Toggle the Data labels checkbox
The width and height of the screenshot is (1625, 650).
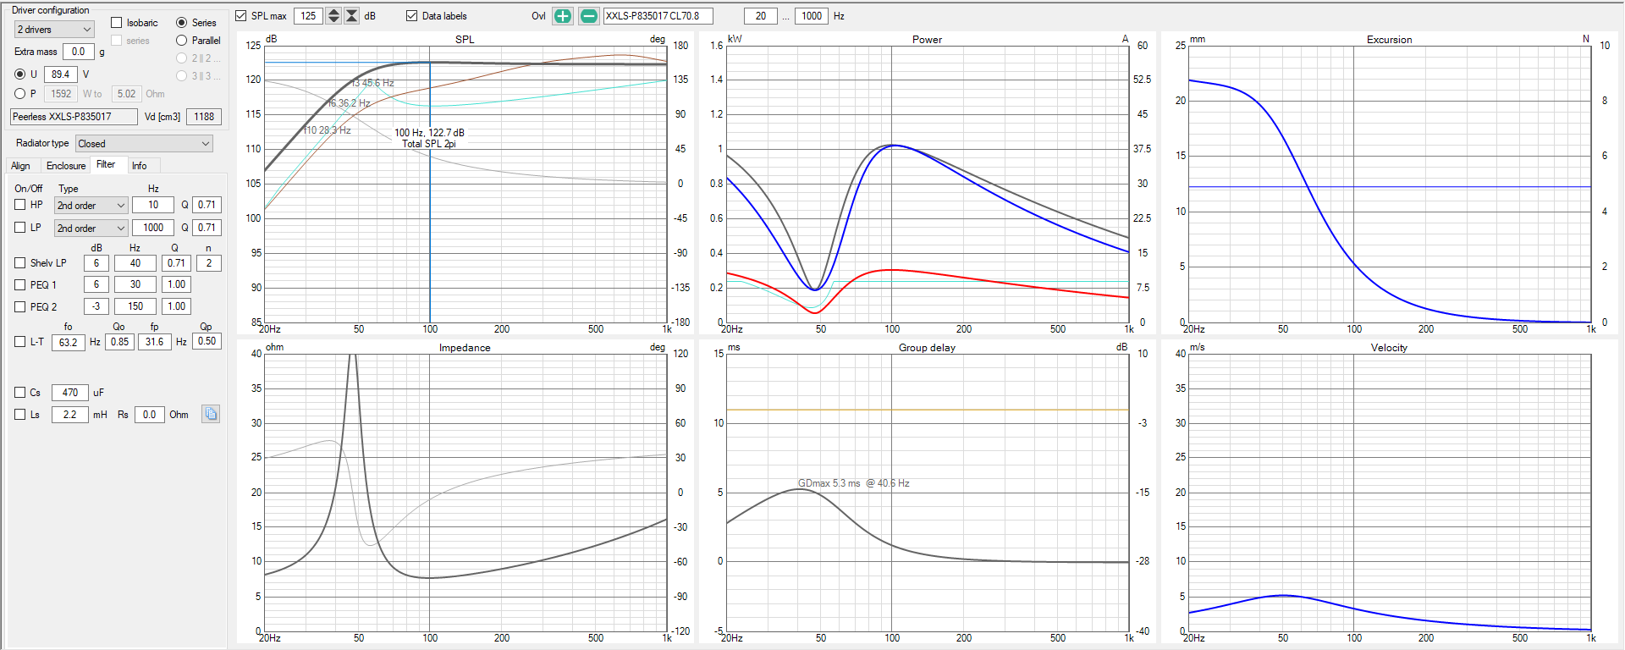click(x=412, y=16)
